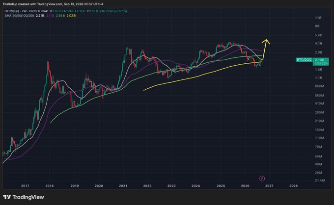The height and width of the screenshot is (205, 334).
Task: Click the 290M price axis label
Action: pyautogui.click(x=319, y=112)
